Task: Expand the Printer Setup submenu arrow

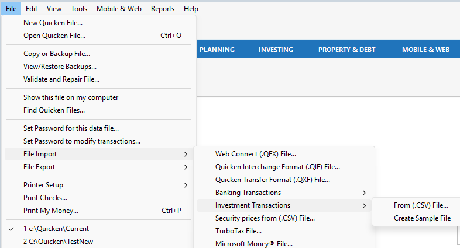Action: click(186, 185)
